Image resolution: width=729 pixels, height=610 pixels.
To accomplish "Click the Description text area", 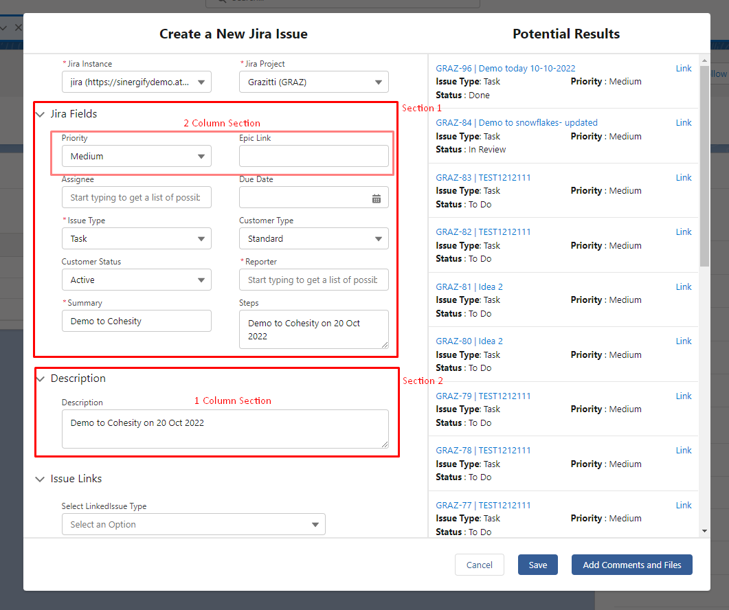I will point(225,429).
